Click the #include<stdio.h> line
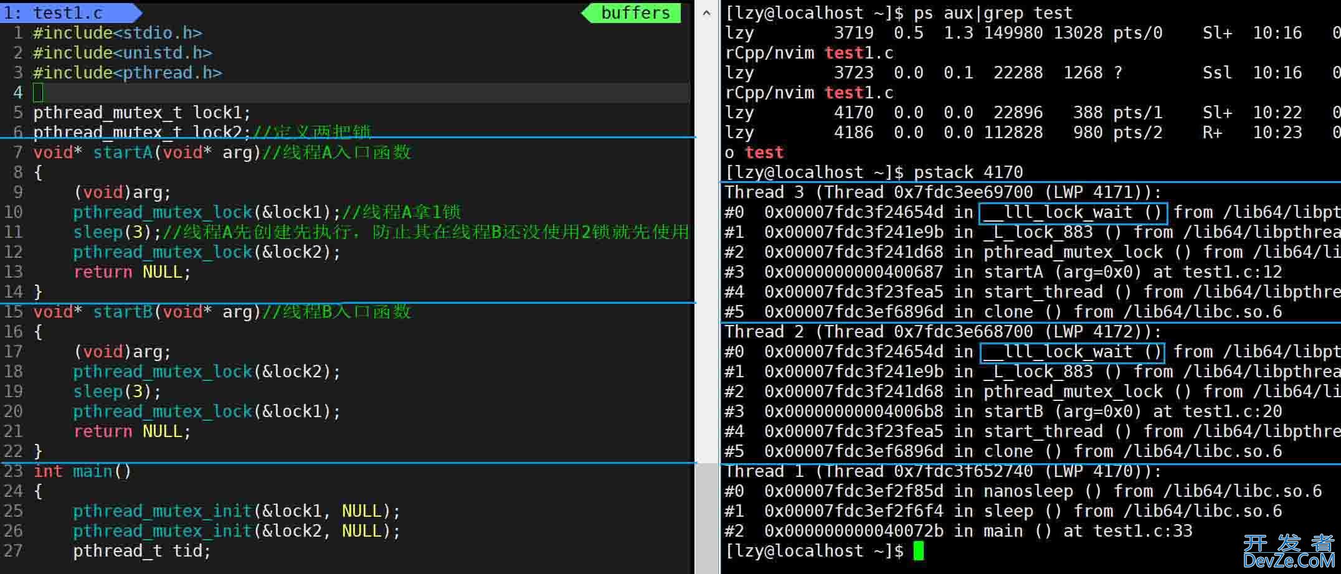Image resolution: width=1341 pixels, height=574 pixels. pyautogui.click(x=118, y=33)
